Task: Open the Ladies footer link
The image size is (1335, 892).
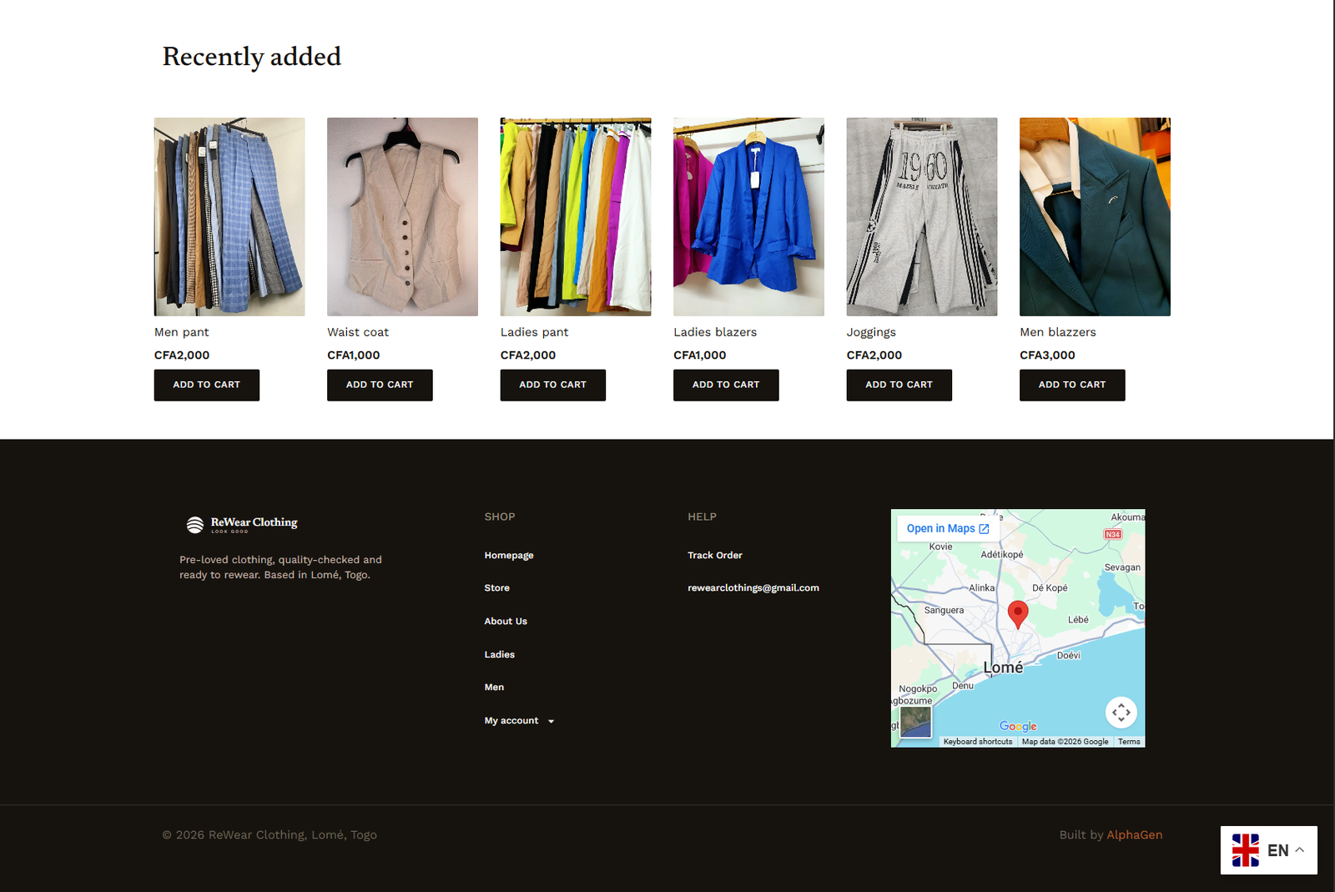Action: tap(500, 655)
